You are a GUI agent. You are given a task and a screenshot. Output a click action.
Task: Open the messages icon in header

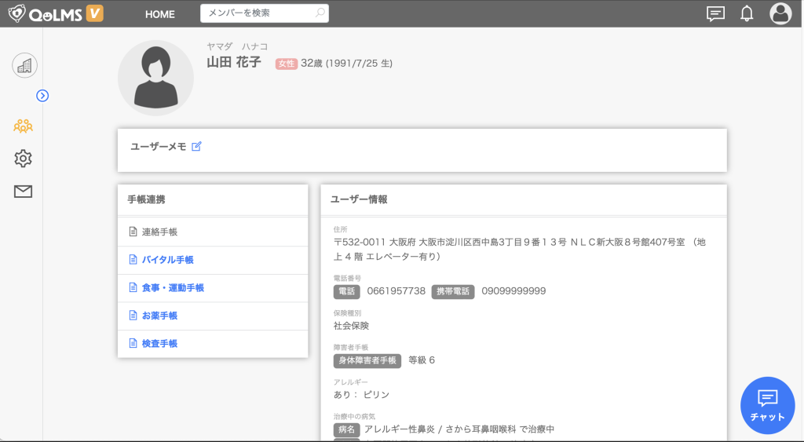tap(715, 13)
